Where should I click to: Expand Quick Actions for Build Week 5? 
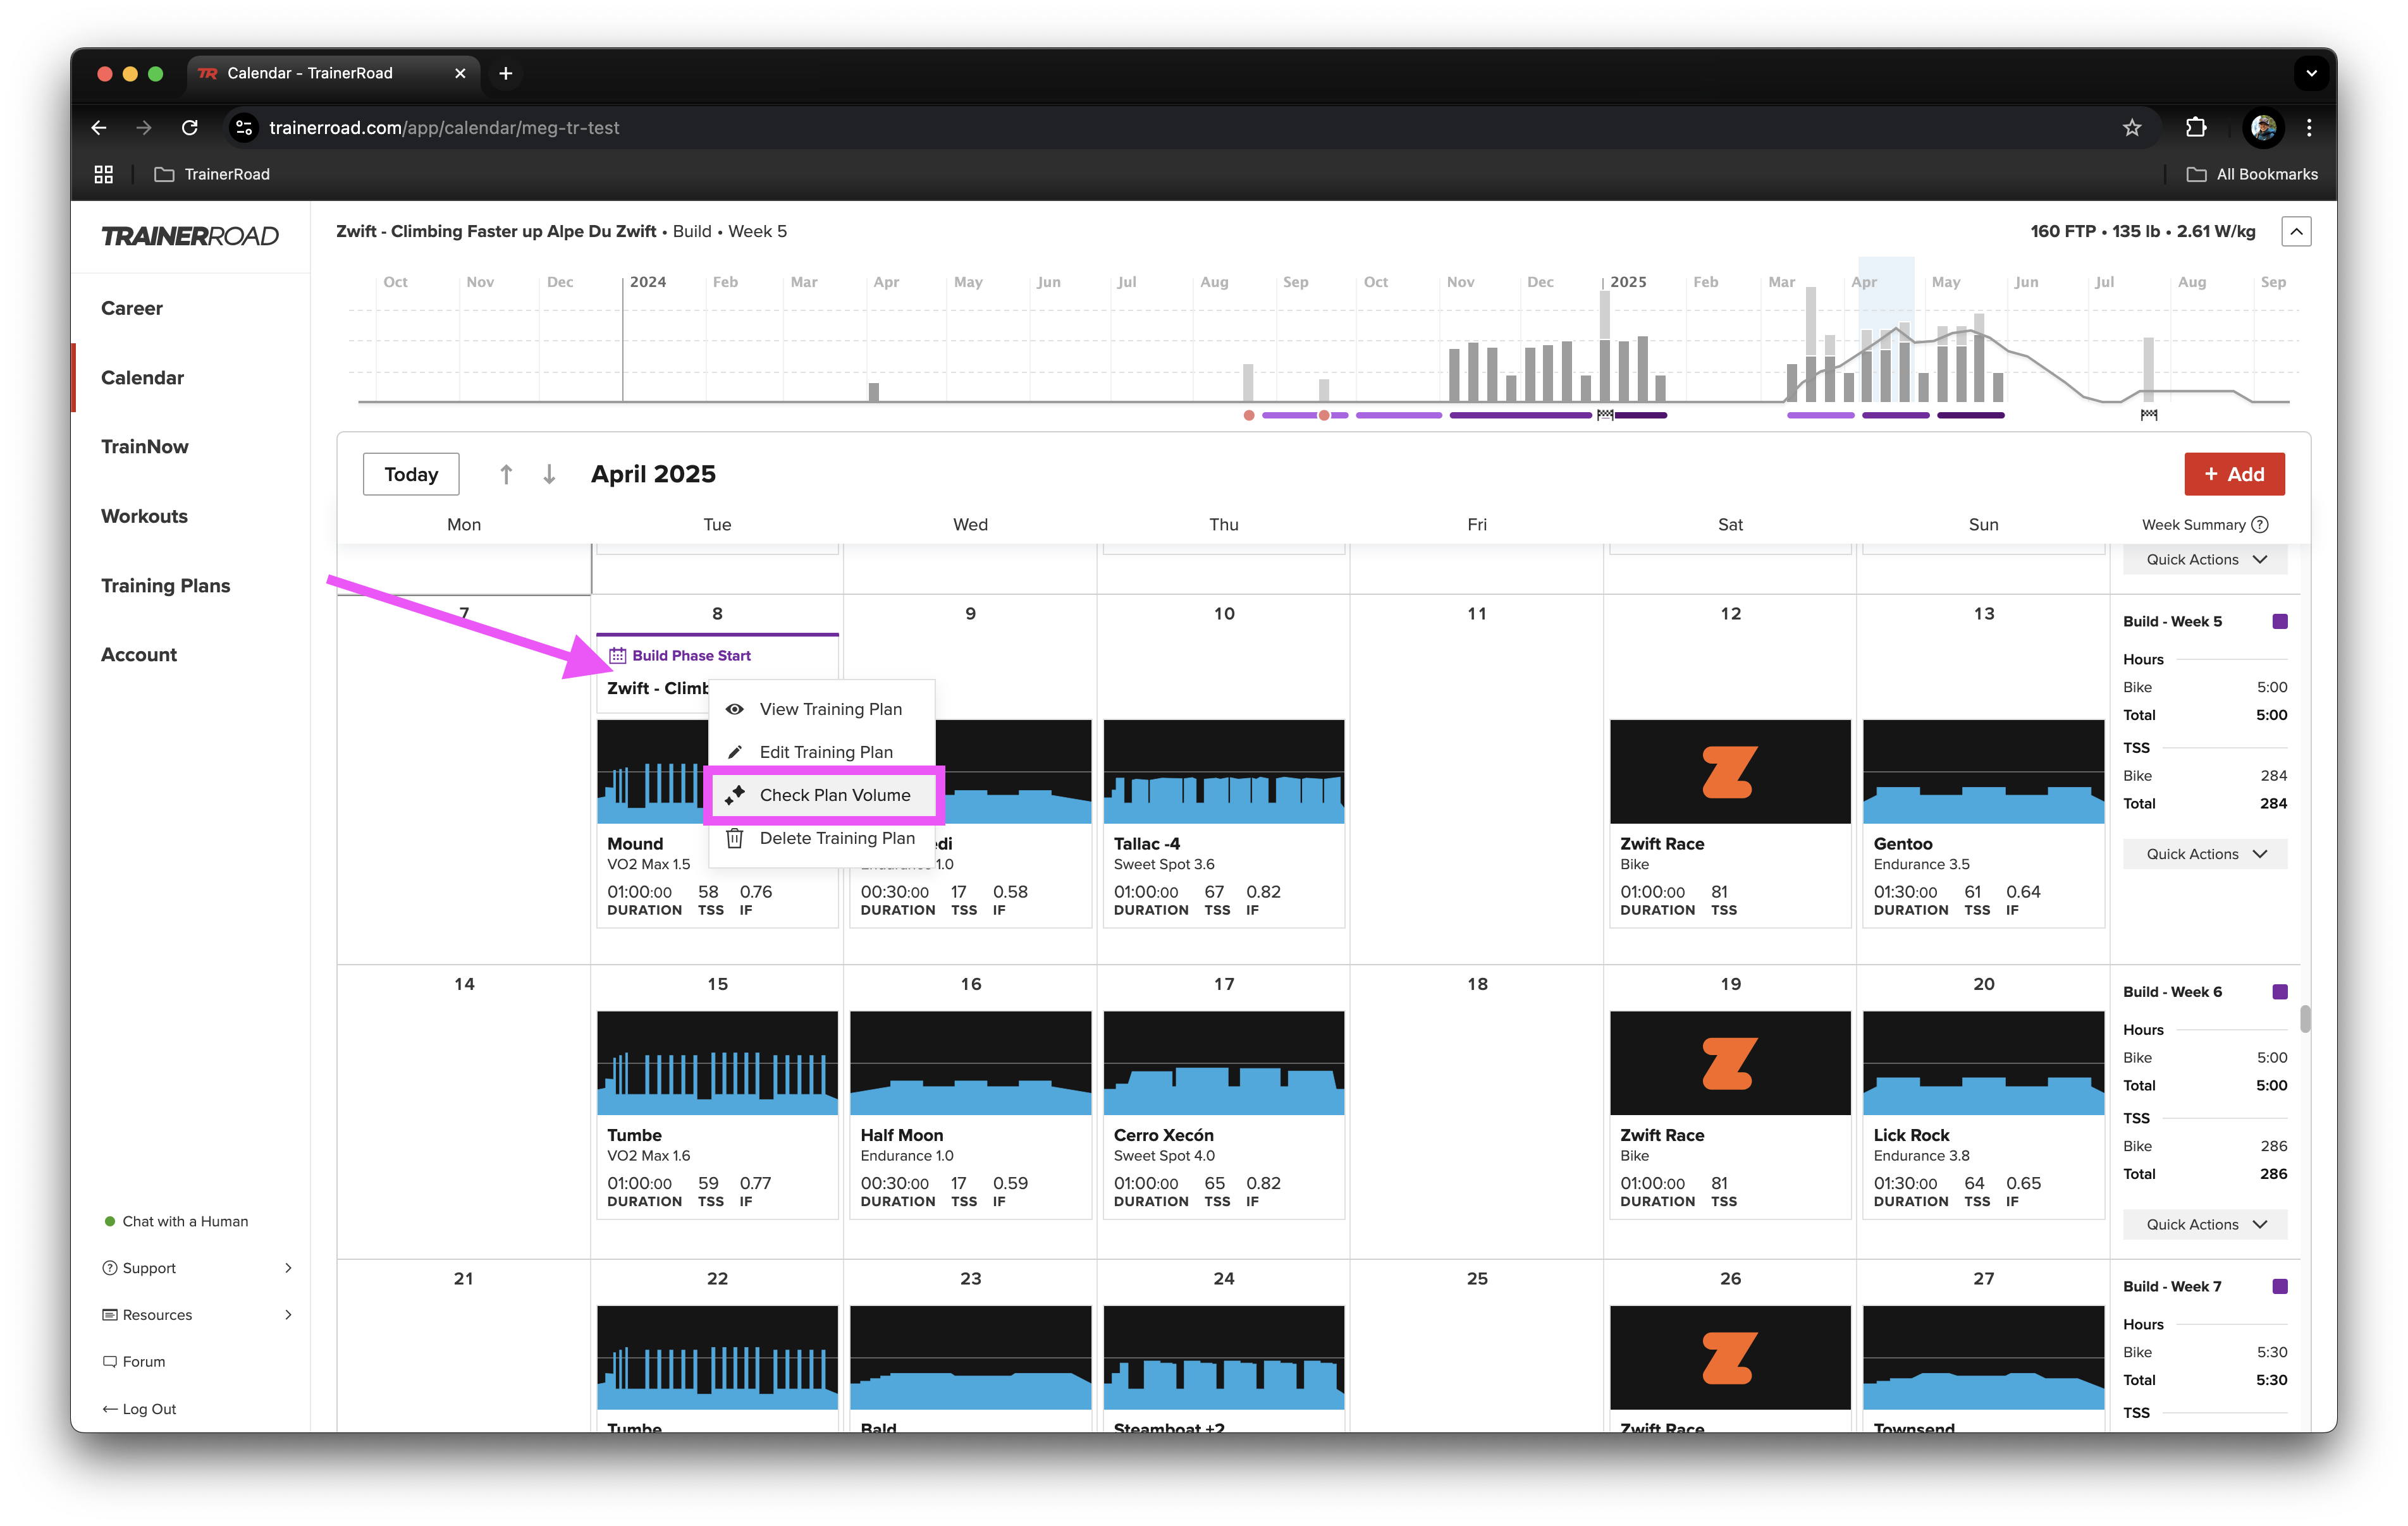point(2205,854)
